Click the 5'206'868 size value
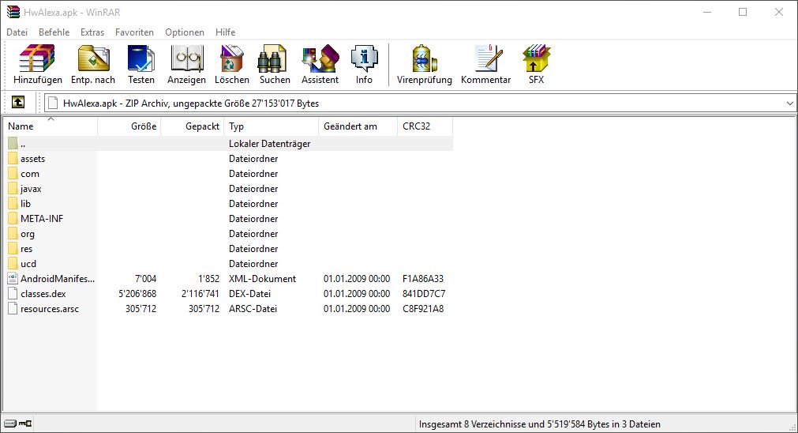 click(x=137, y=294)
